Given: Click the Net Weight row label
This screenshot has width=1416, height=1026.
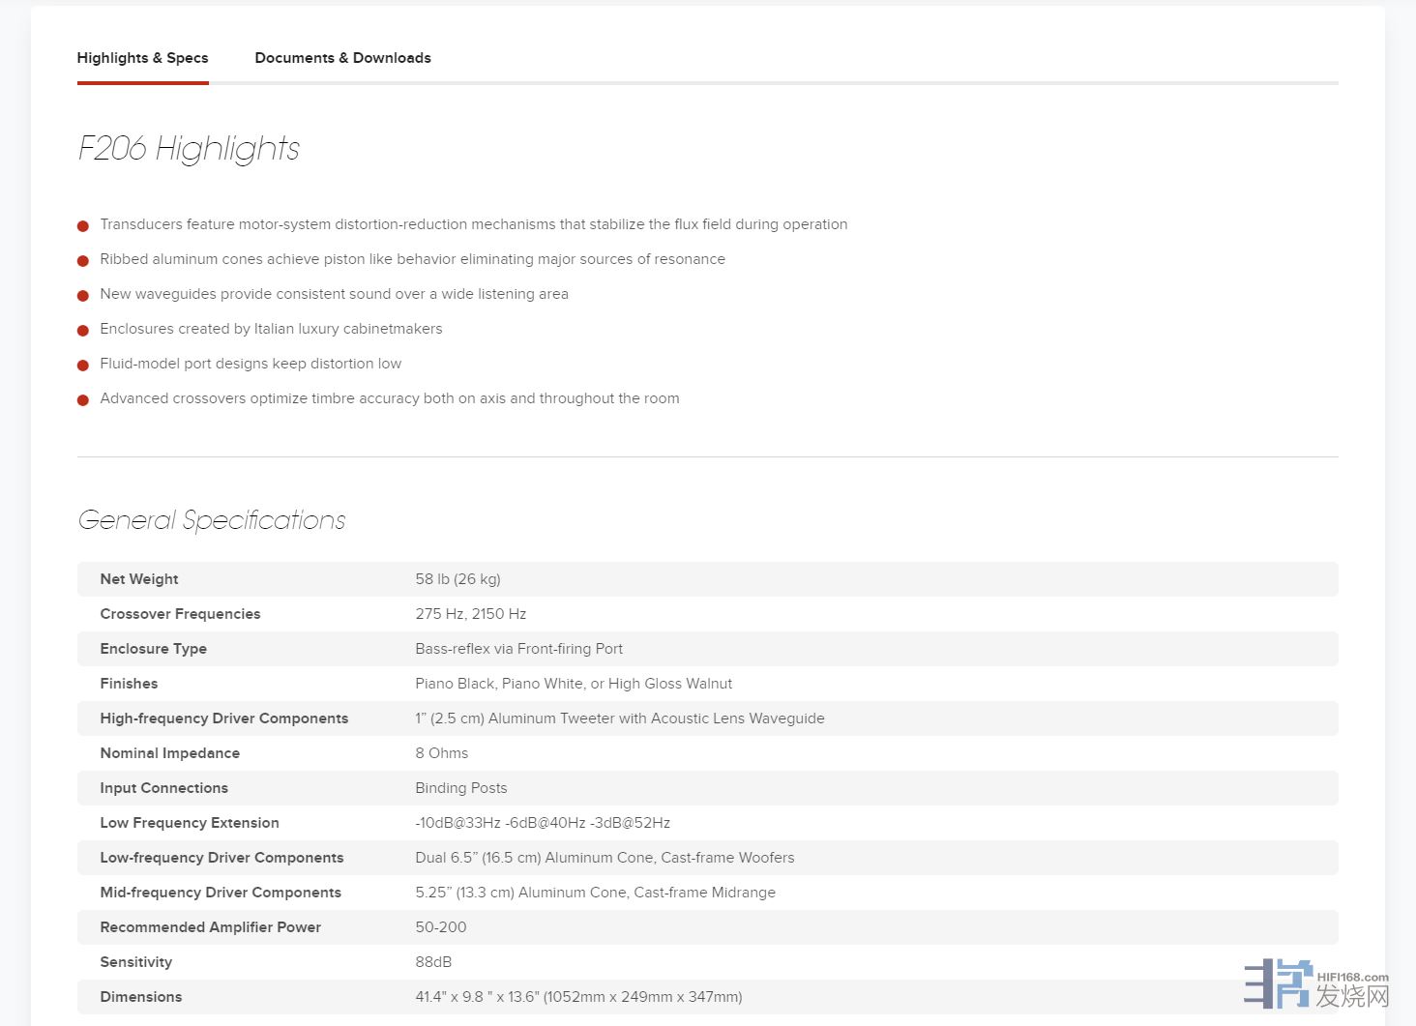Looking at the screenshot, I should 139,579.
